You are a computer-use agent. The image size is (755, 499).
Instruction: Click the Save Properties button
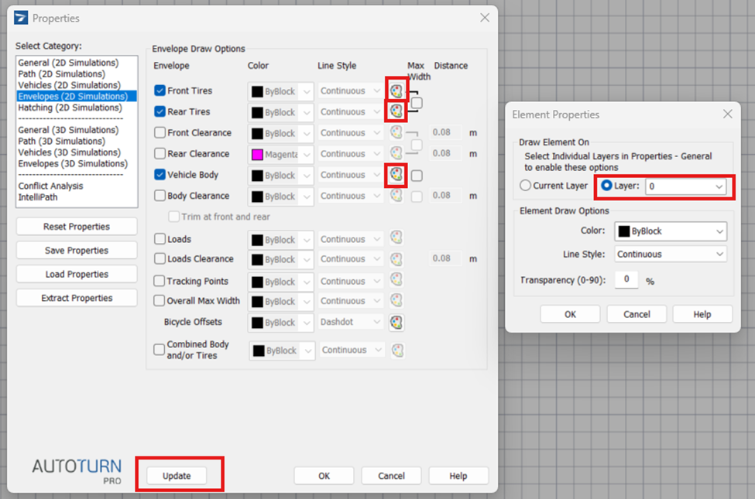[77, 251]
